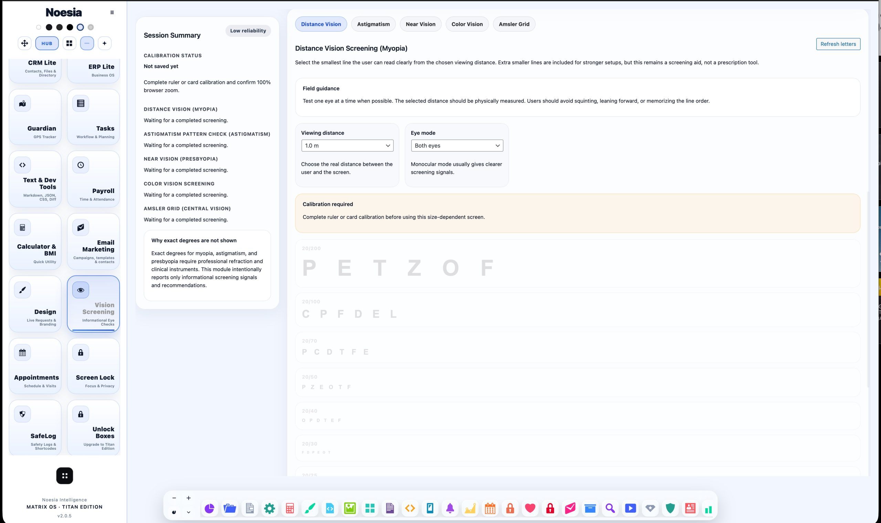
Task: Click the purple bell dock icon
Action: click(x=450, y=508)
